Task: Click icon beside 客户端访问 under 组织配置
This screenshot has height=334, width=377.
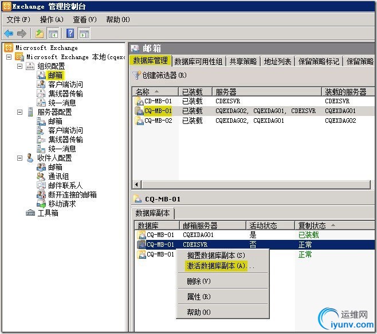Action: pyautogui.click(x=41, y=84)
